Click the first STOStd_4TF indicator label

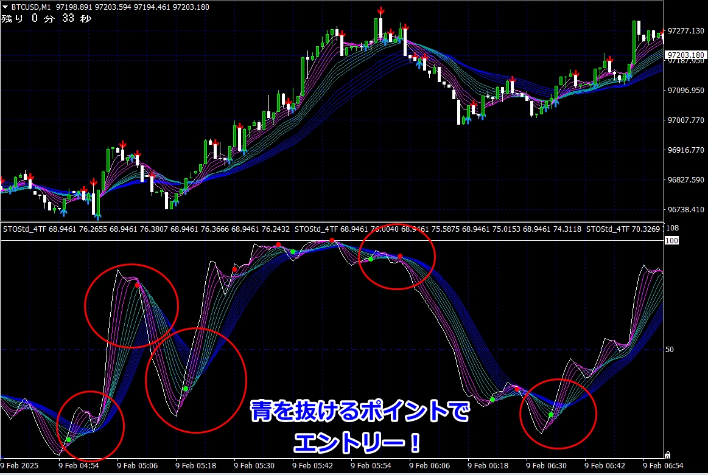pos(24,229)
